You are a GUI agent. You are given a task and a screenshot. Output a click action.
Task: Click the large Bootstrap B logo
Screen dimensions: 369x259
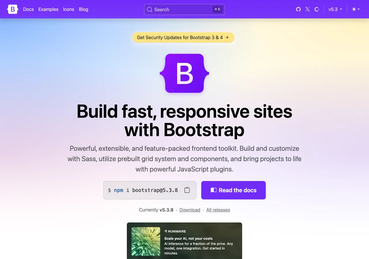[184, 73]
